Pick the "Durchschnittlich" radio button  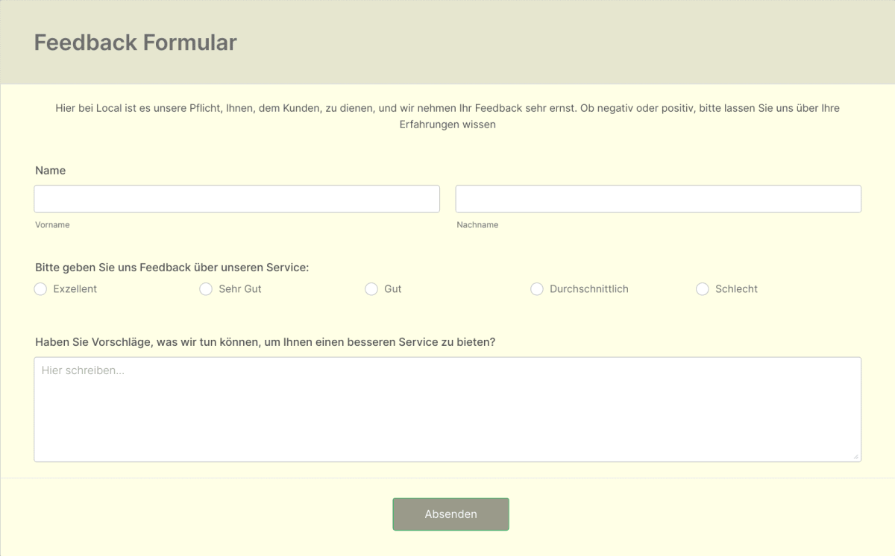pos(537,288)
